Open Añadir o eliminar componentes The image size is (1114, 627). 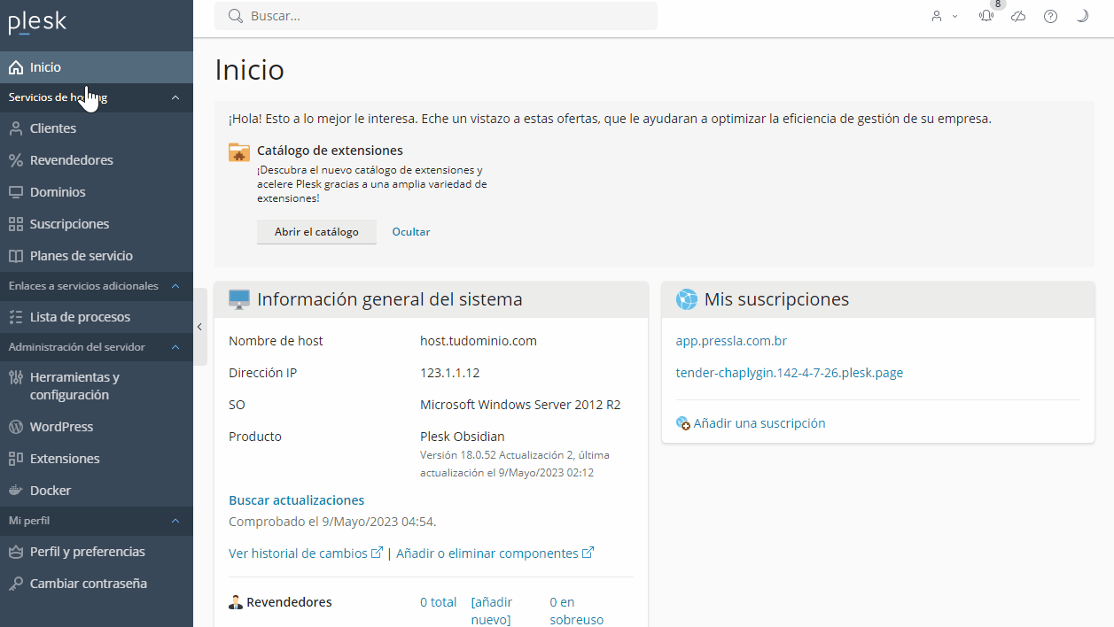coord(495,553)
